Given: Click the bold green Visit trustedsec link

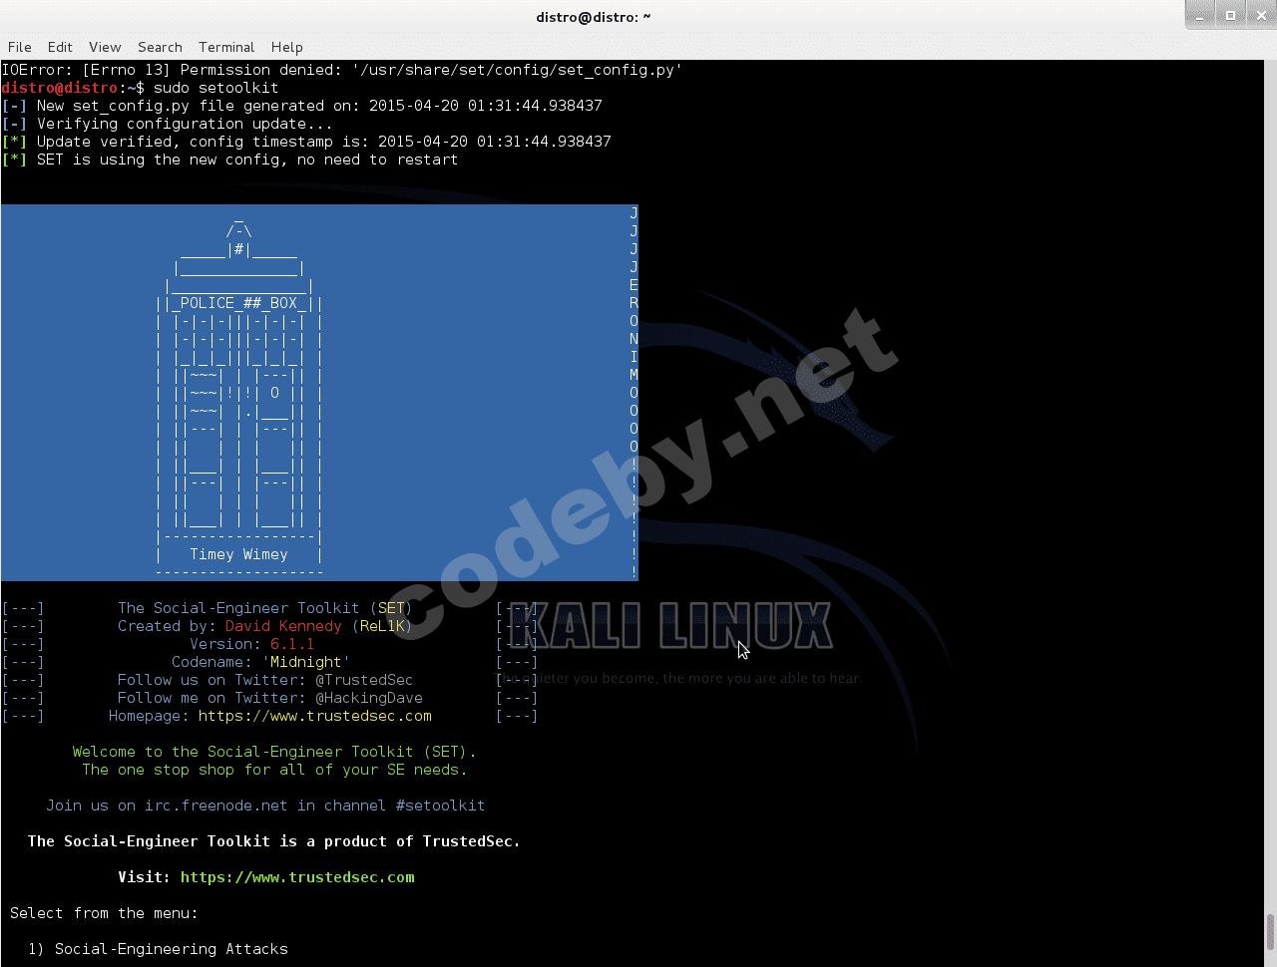Looking at the screenshot, I should (x=297, y=877).
